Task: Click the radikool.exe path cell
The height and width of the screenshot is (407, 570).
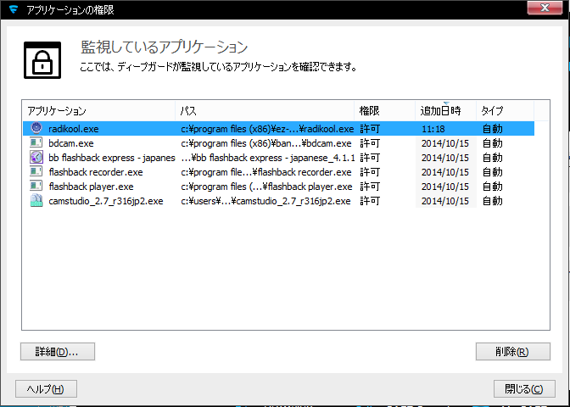Action: tap(267, 129)
